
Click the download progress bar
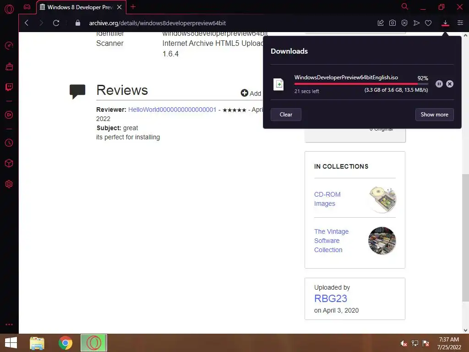[361, 84]
